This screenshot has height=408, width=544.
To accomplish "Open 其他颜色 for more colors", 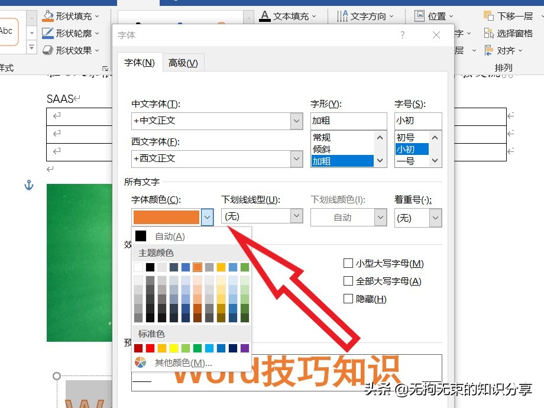I will pos(183,362).
